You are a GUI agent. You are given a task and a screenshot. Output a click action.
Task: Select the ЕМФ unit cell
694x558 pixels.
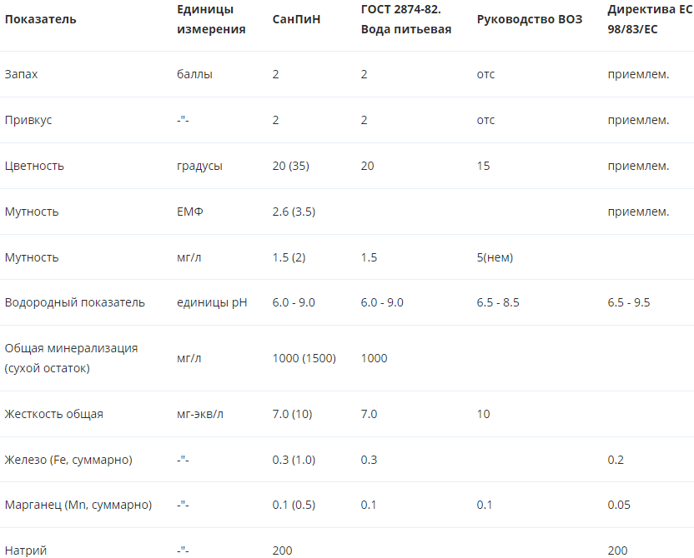click(x=190, y=212)
